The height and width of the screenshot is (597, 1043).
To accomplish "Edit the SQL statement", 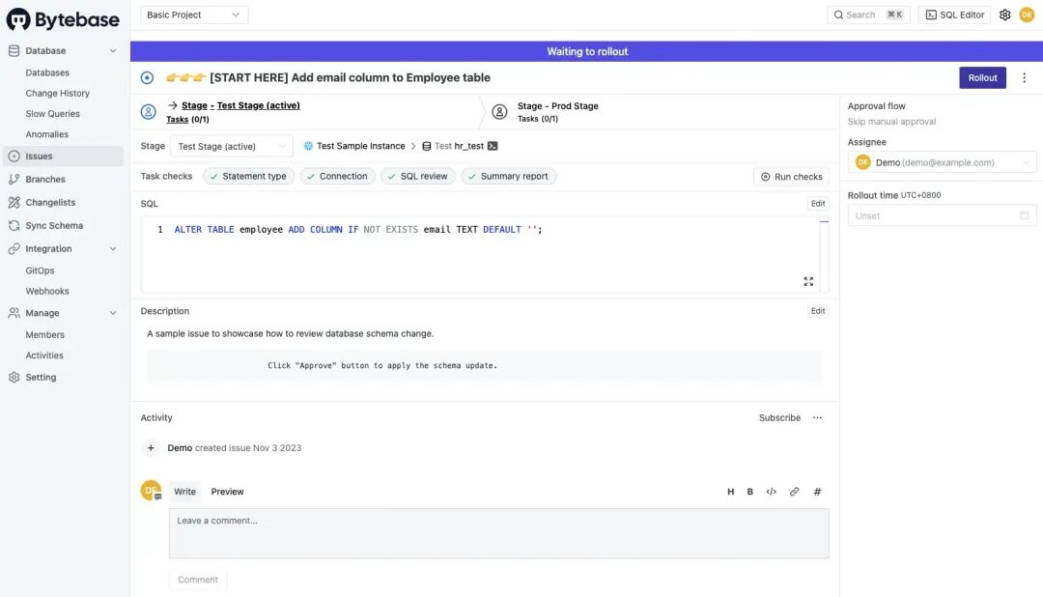I will 818,204.
